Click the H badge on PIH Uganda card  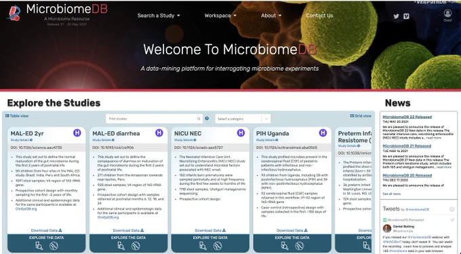323,133
